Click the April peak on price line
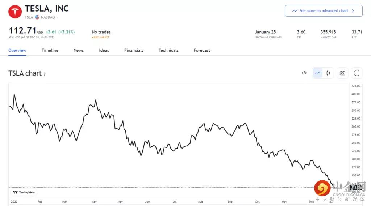 (95, 100)
